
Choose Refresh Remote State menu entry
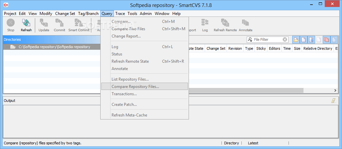point(144,61)
